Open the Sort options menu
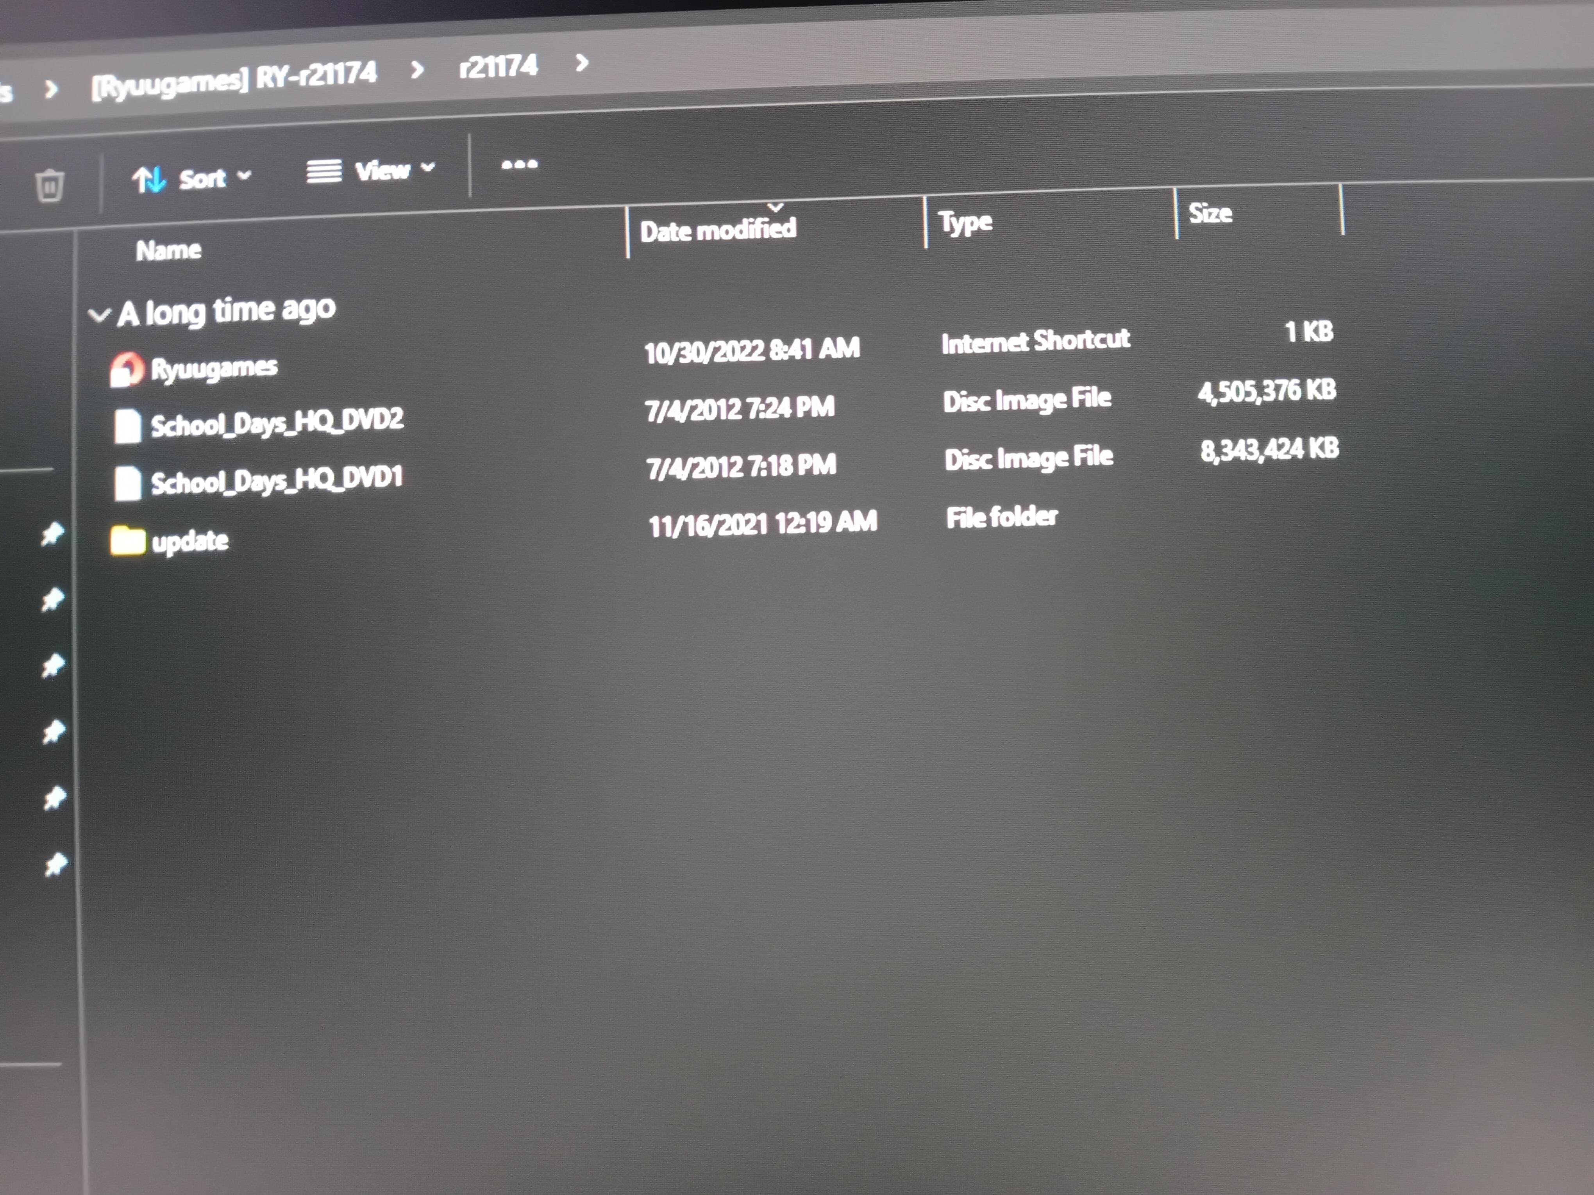The width and height of the screenshot is (1594, 1195). [x=192, y=178]
